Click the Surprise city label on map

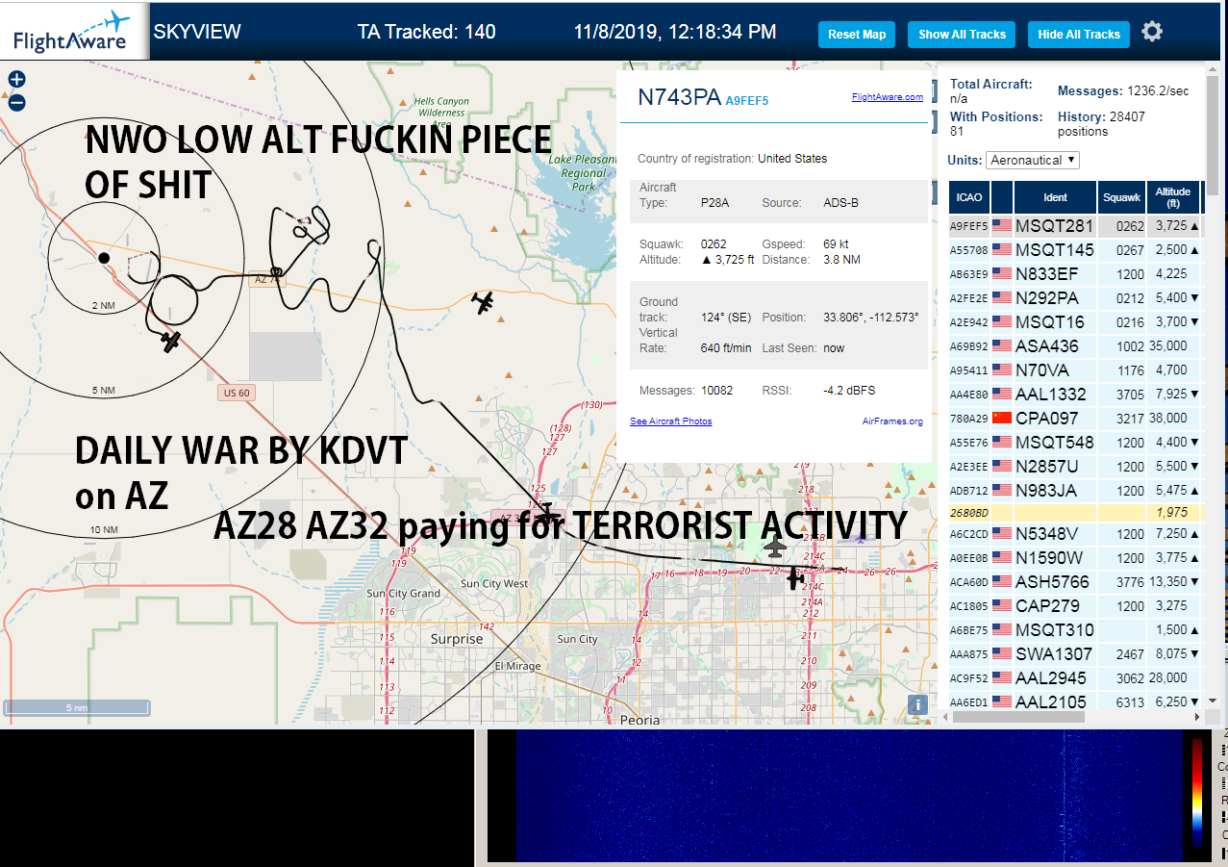point(457,639)
